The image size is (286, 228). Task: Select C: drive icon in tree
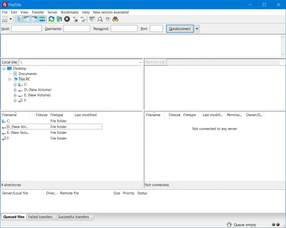pyautogui.click(x=20, y=85)
